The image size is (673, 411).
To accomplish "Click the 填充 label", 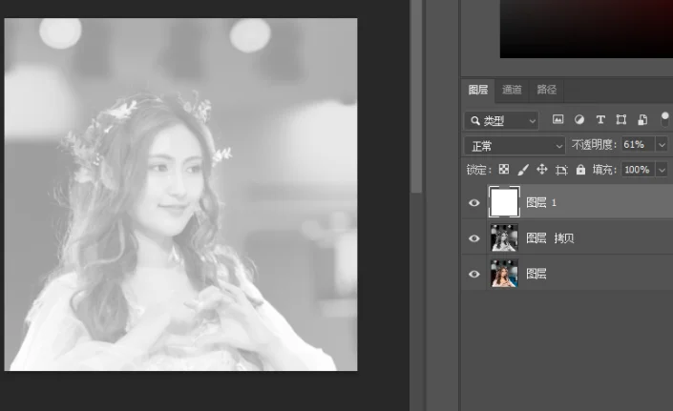I will tap(604, 170).
